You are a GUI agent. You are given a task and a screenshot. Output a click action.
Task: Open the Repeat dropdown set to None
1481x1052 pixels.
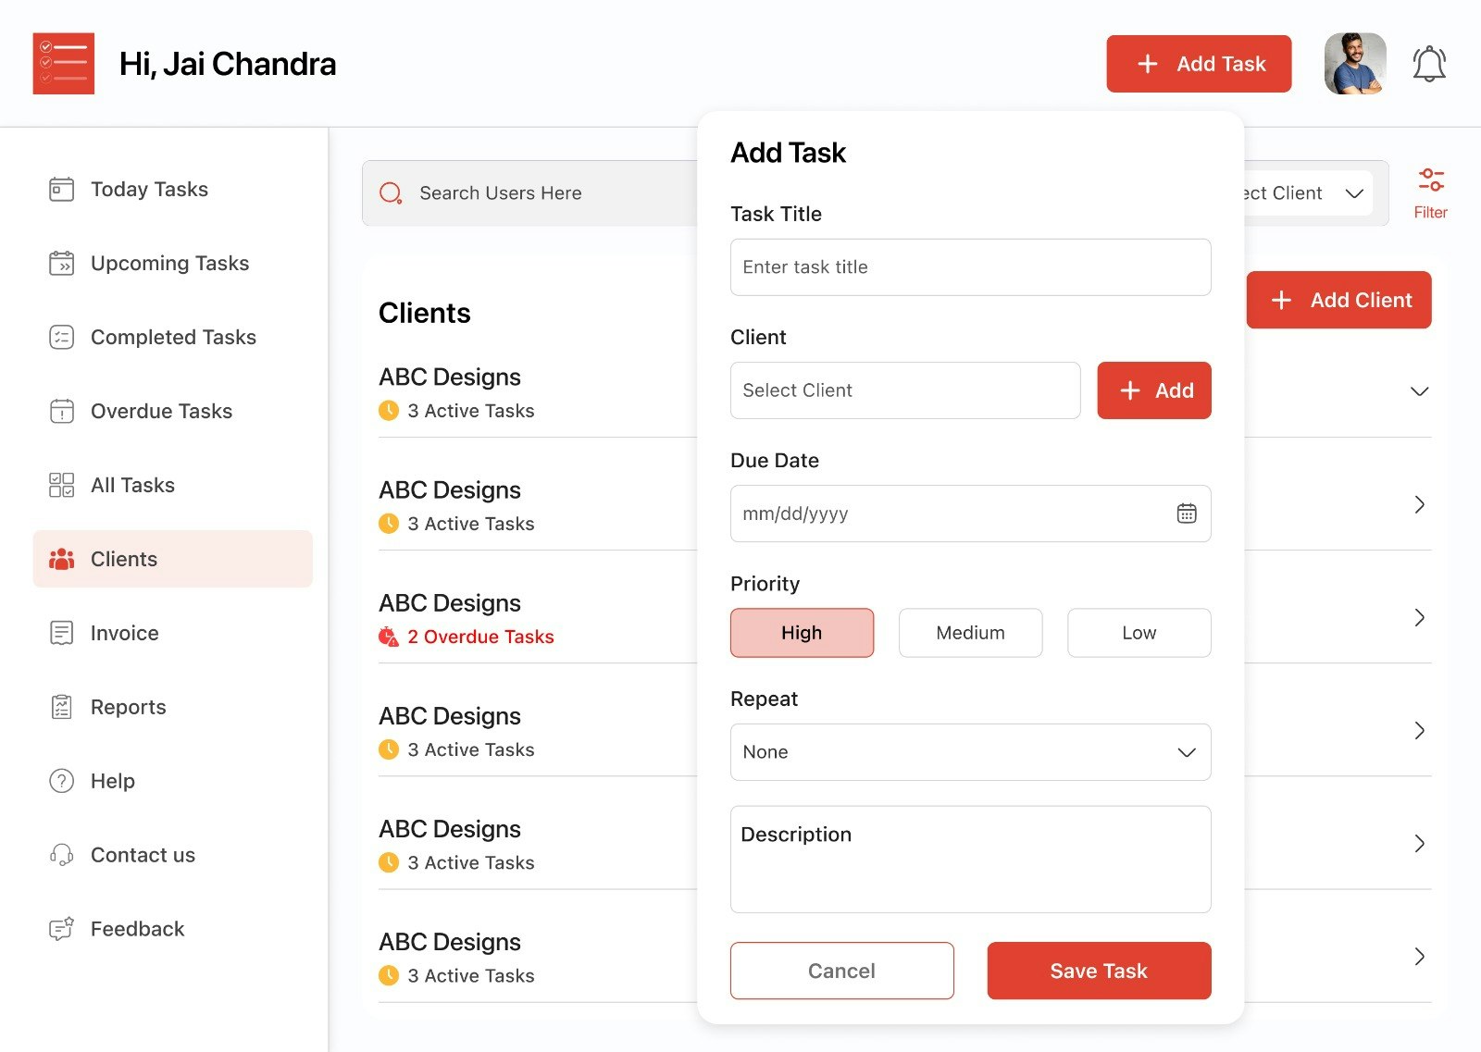tap(969, 752)
